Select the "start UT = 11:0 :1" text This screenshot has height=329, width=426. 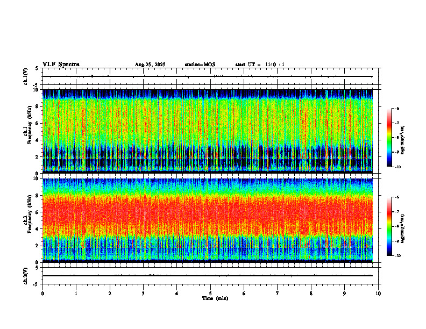pos(260,65)
